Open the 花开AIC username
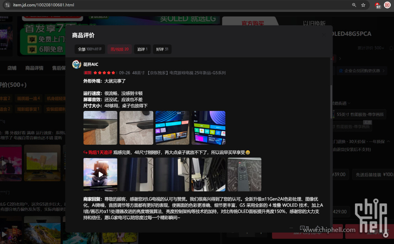Image resolution: width=394 pixels, height=244 pixels. (x=91, y=64)
